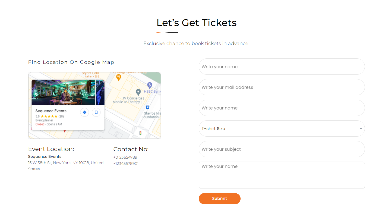This screenshot has width=391, height=220.
Task: Click the topmost 'Write your name' field
Action: pos(282,67)
